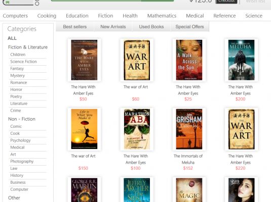
Task: Click the $150 price text
Action: tap(83, 168)
